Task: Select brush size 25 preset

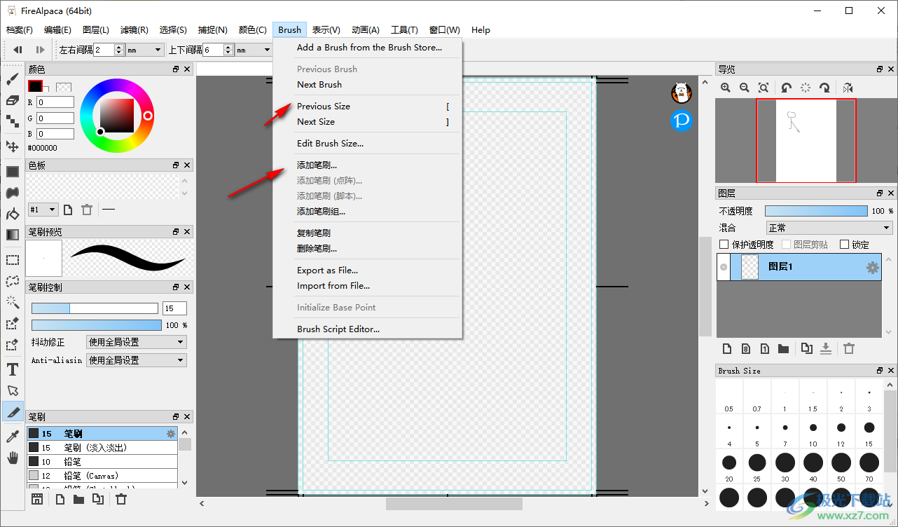Action: (757, 466)
